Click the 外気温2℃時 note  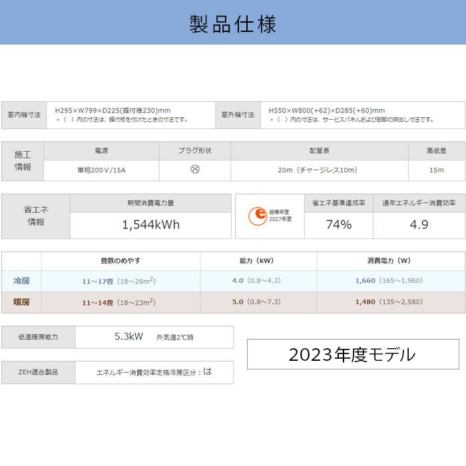tap(175, 338)
